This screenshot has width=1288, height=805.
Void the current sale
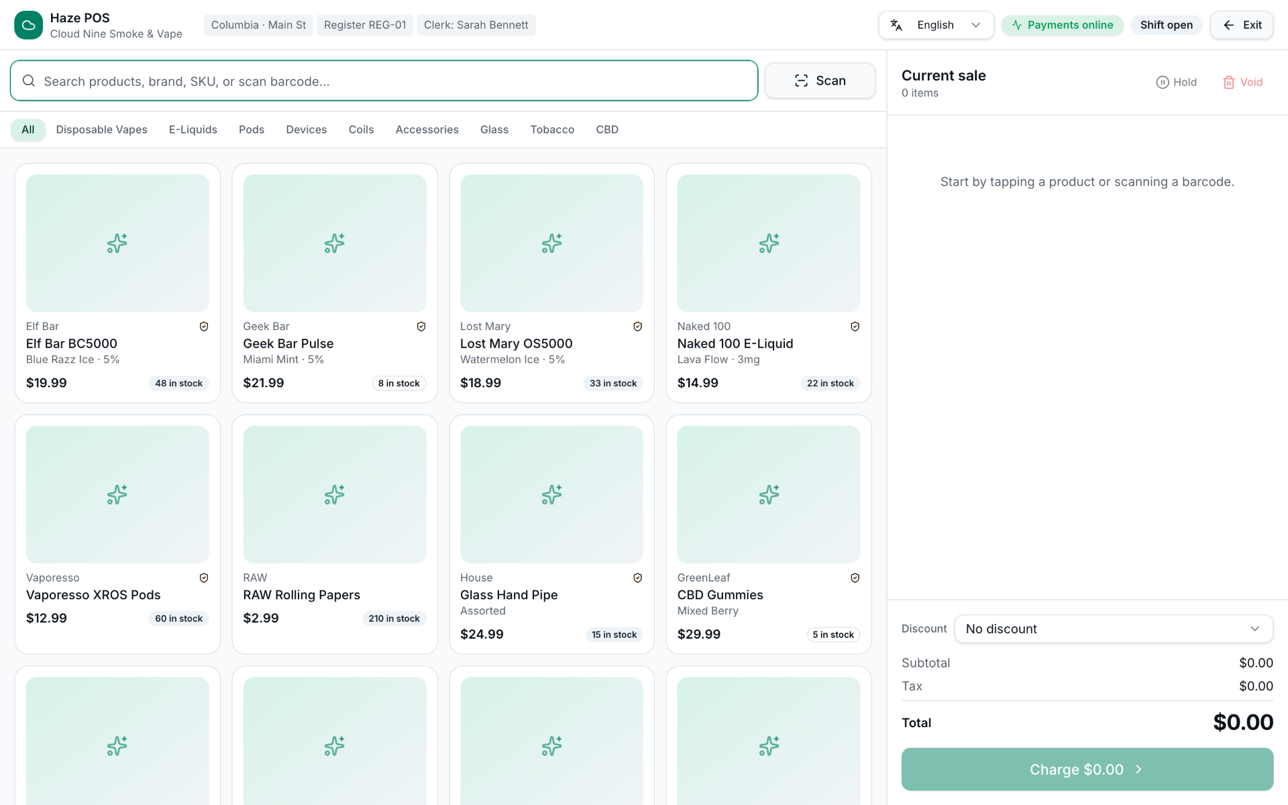(1243, 82)
